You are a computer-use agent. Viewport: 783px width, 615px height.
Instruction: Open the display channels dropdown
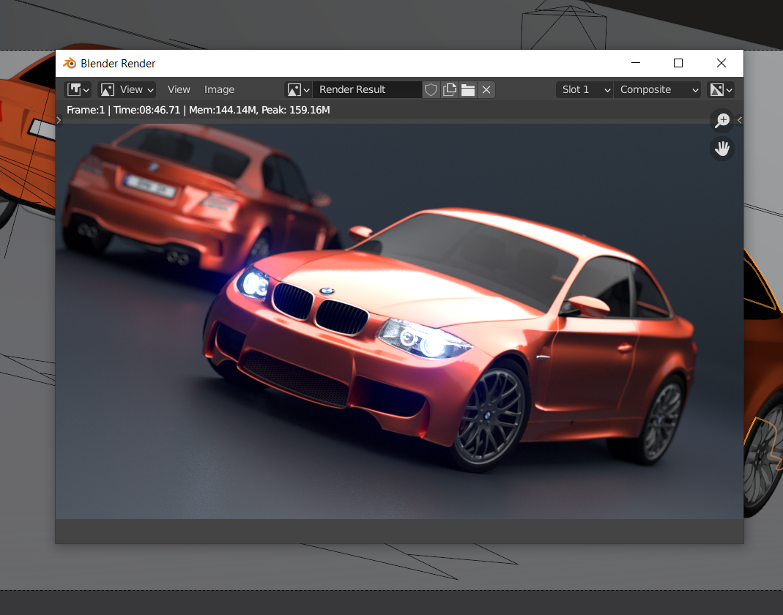(x=721, y=90)
